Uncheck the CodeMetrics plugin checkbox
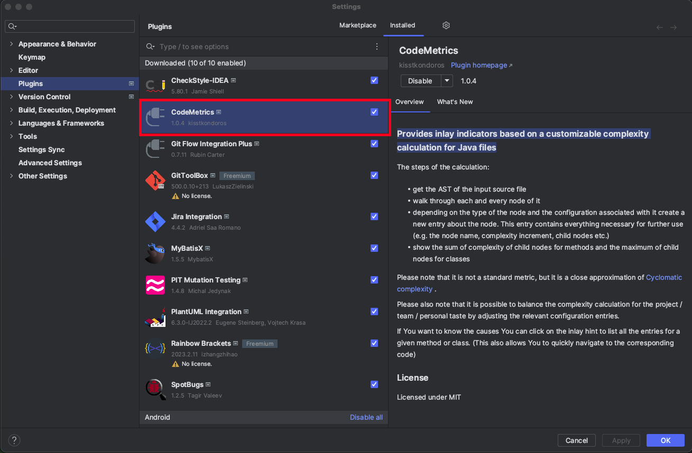This screenshot has width=692, height=453. point(374,112)
